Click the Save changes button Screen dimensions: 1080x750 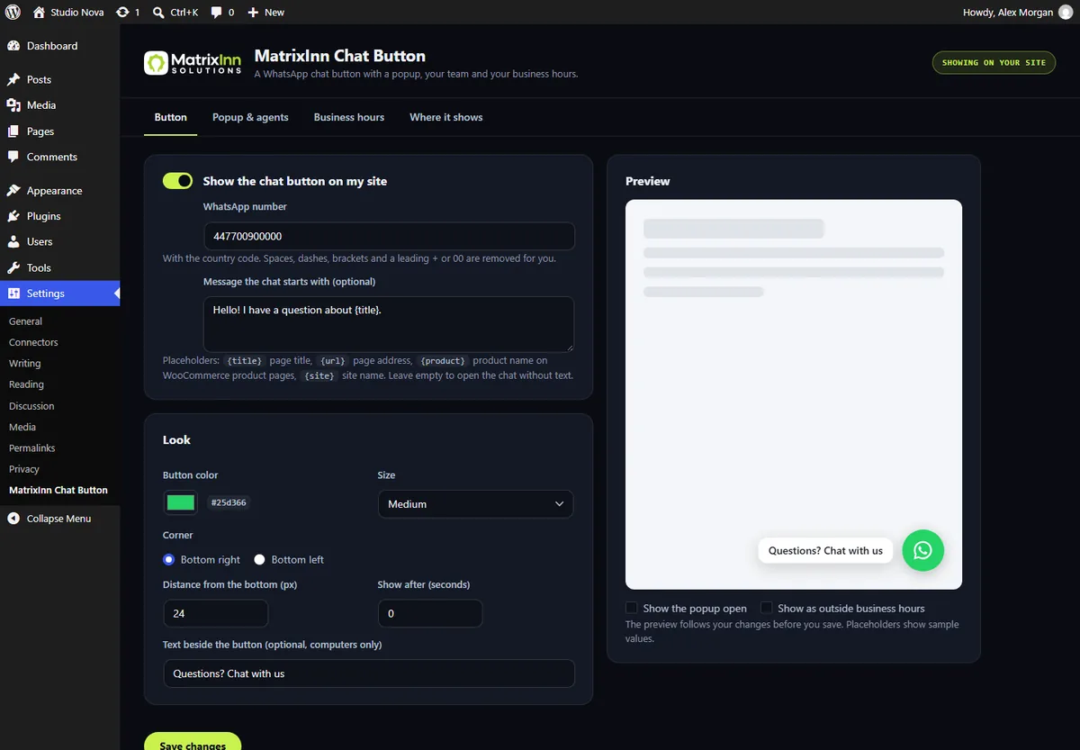coord(193,742)
